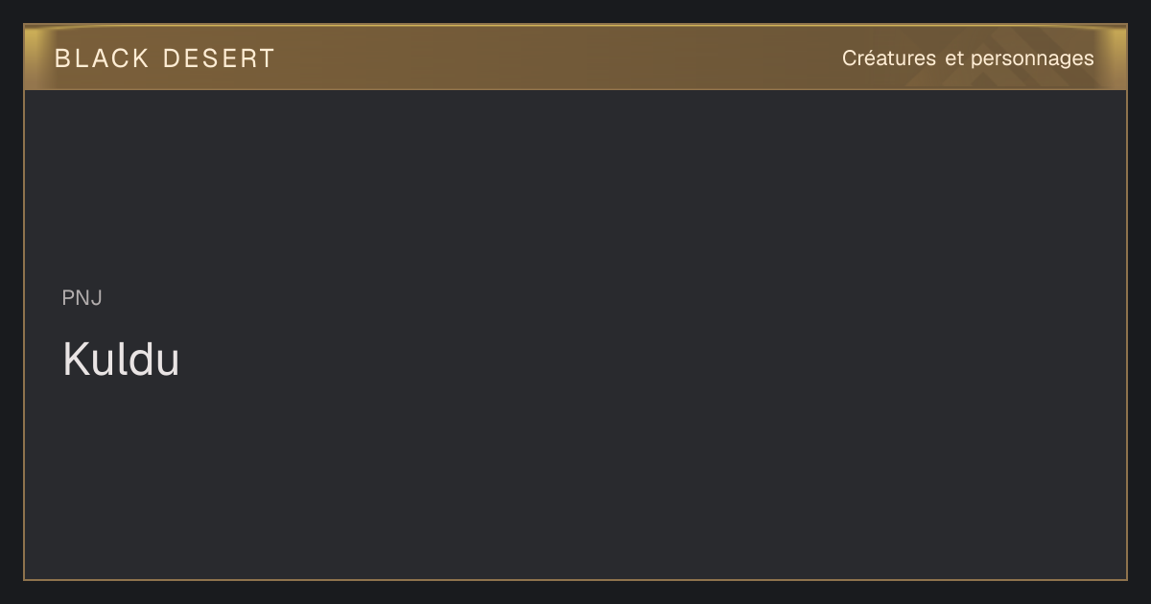Click the empty gold header bar center
1151x604 pixels.
pyautogui.click(x=556, y=58)
